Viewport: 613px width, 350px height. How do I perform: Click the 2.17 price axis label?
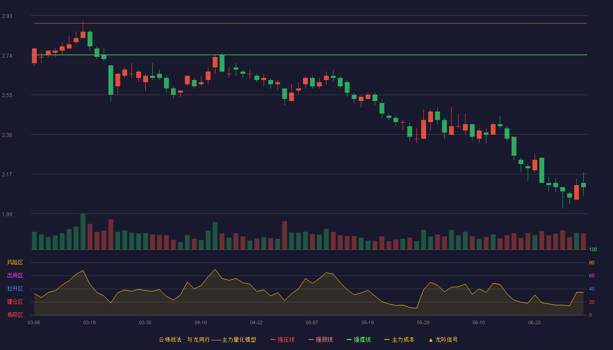7,175
